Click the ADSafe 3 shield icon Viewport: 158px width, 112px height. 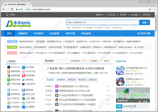click(x=9, y=90)
